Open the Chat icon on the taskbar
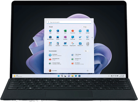 click(x=69, y=76)
